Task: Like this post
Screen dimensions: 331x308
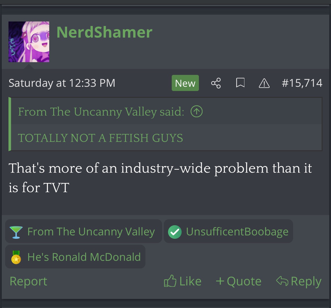Action: tap(183, 281)
